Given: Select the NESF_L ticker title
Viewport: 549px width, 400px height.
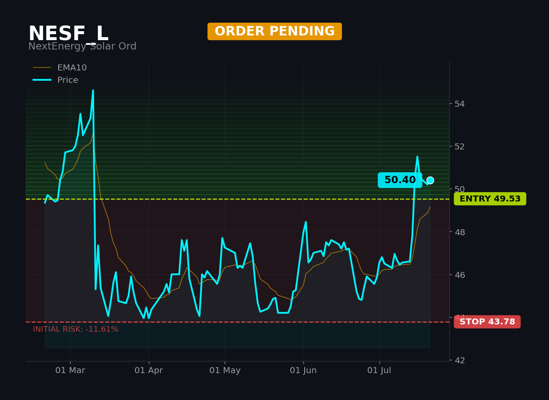Looking at the screenshot, I should click(68, 34).
